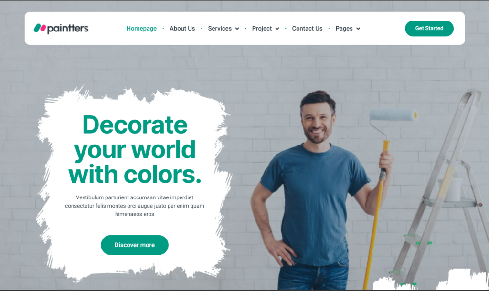This screenshot has width=489, height=291.
Task: Open the Project menu link
Action: point(262,28)
